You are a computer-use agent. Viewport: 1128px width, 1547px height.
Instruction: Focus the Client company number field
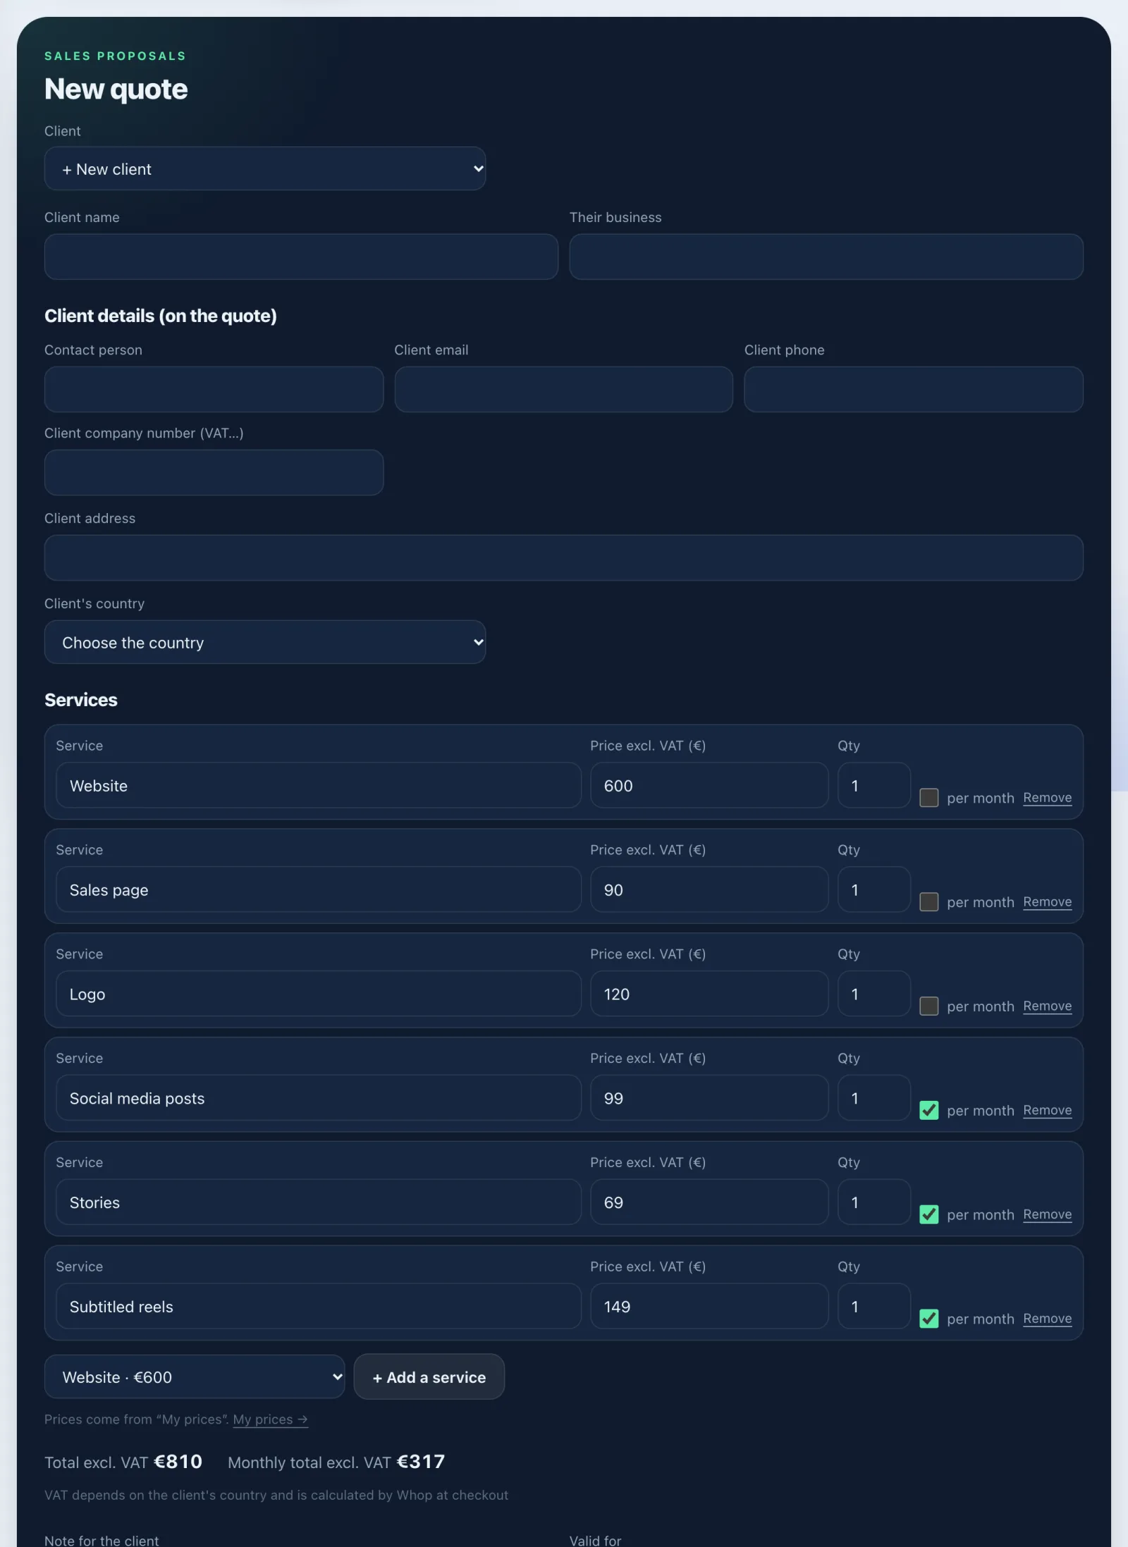[214, 472]
